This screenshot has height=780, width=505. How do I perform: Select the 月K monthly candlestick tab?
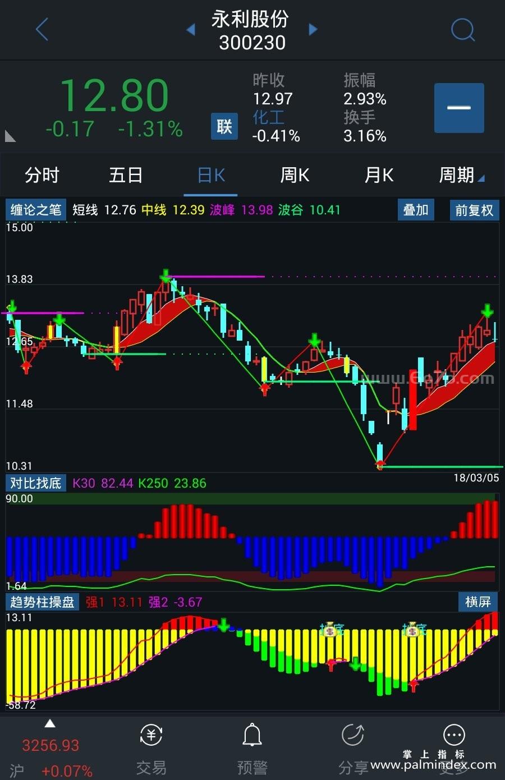tap(379, 175)
